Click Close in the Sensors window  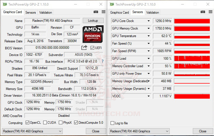point(203,131)
